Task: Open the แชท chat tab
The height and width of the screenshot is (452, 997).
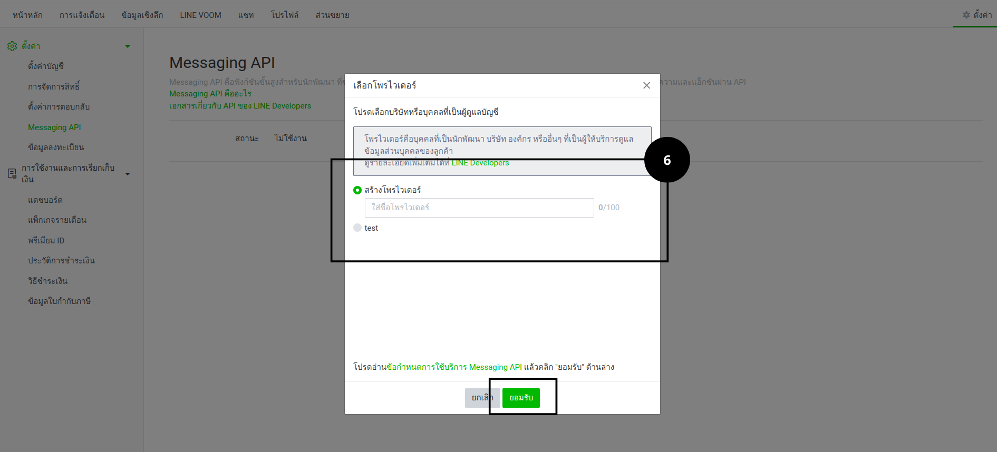Action: (x=246, y=15)
